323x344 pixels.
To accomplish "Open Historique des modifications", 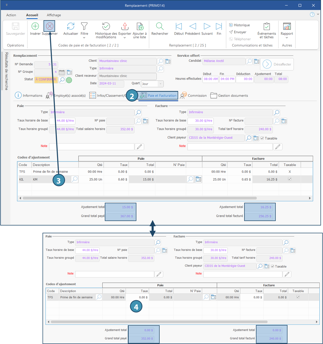I will click(106, 26).
